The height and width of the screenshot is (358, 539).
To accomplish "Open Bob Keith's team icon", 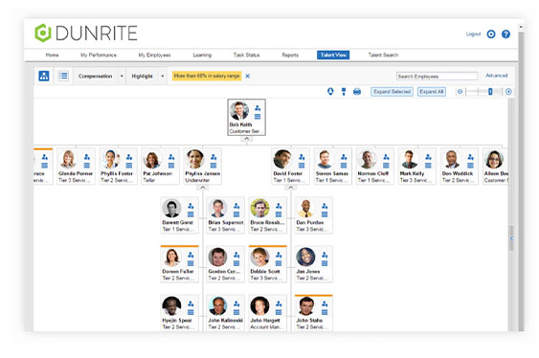I will 258,108.
